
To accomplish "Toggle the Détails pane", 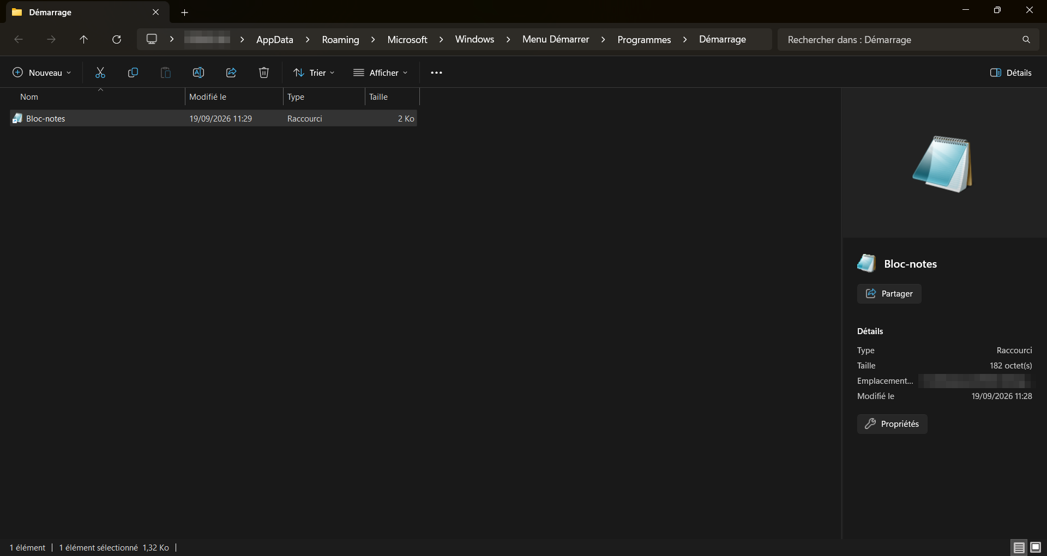I will [1011, 72].
